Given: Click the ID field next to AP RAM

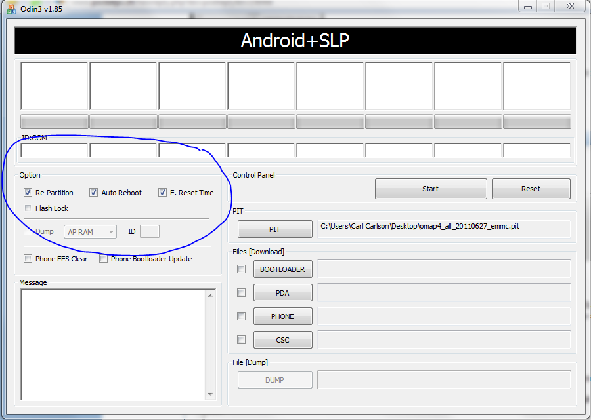Looking at the screenshot, I should (x=150, y=231).
